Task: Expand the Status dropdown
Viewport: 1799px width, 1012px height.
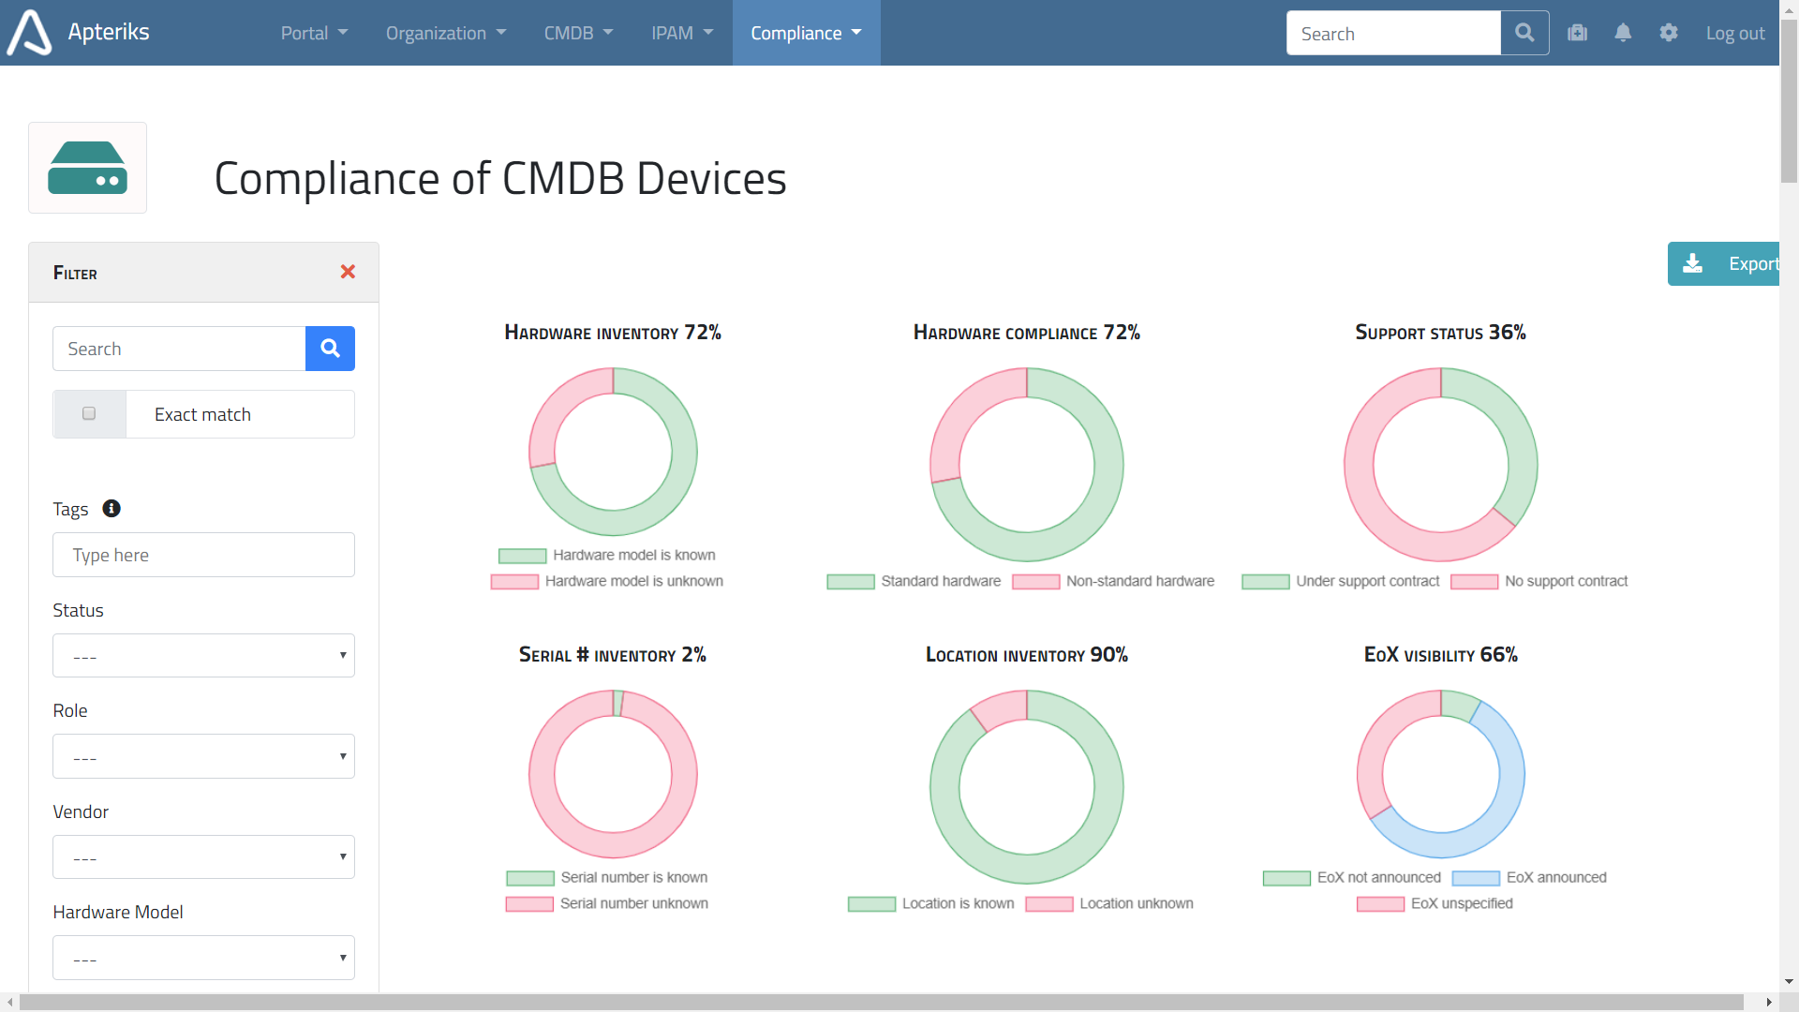Action: pyautogui.click(x=203, y=656)
